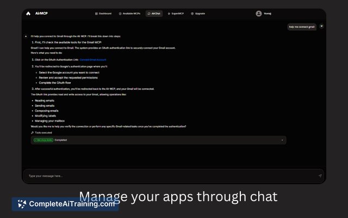The image size is (348, 218).
Task: Select the AirChat tab
Action: 154,14
